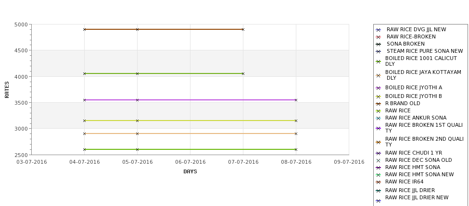
Task: Click the RAW RICE IR64 legend marker
Action: coord(378,182)
